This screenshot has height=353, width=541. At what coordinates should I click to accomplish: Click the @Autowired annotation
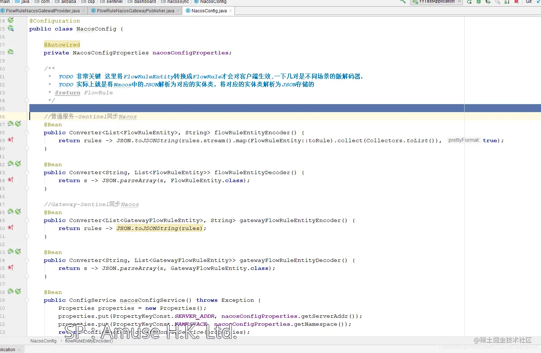(x=62, y=45)
